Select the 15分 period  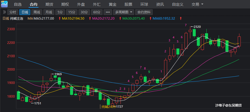[72, 12]
